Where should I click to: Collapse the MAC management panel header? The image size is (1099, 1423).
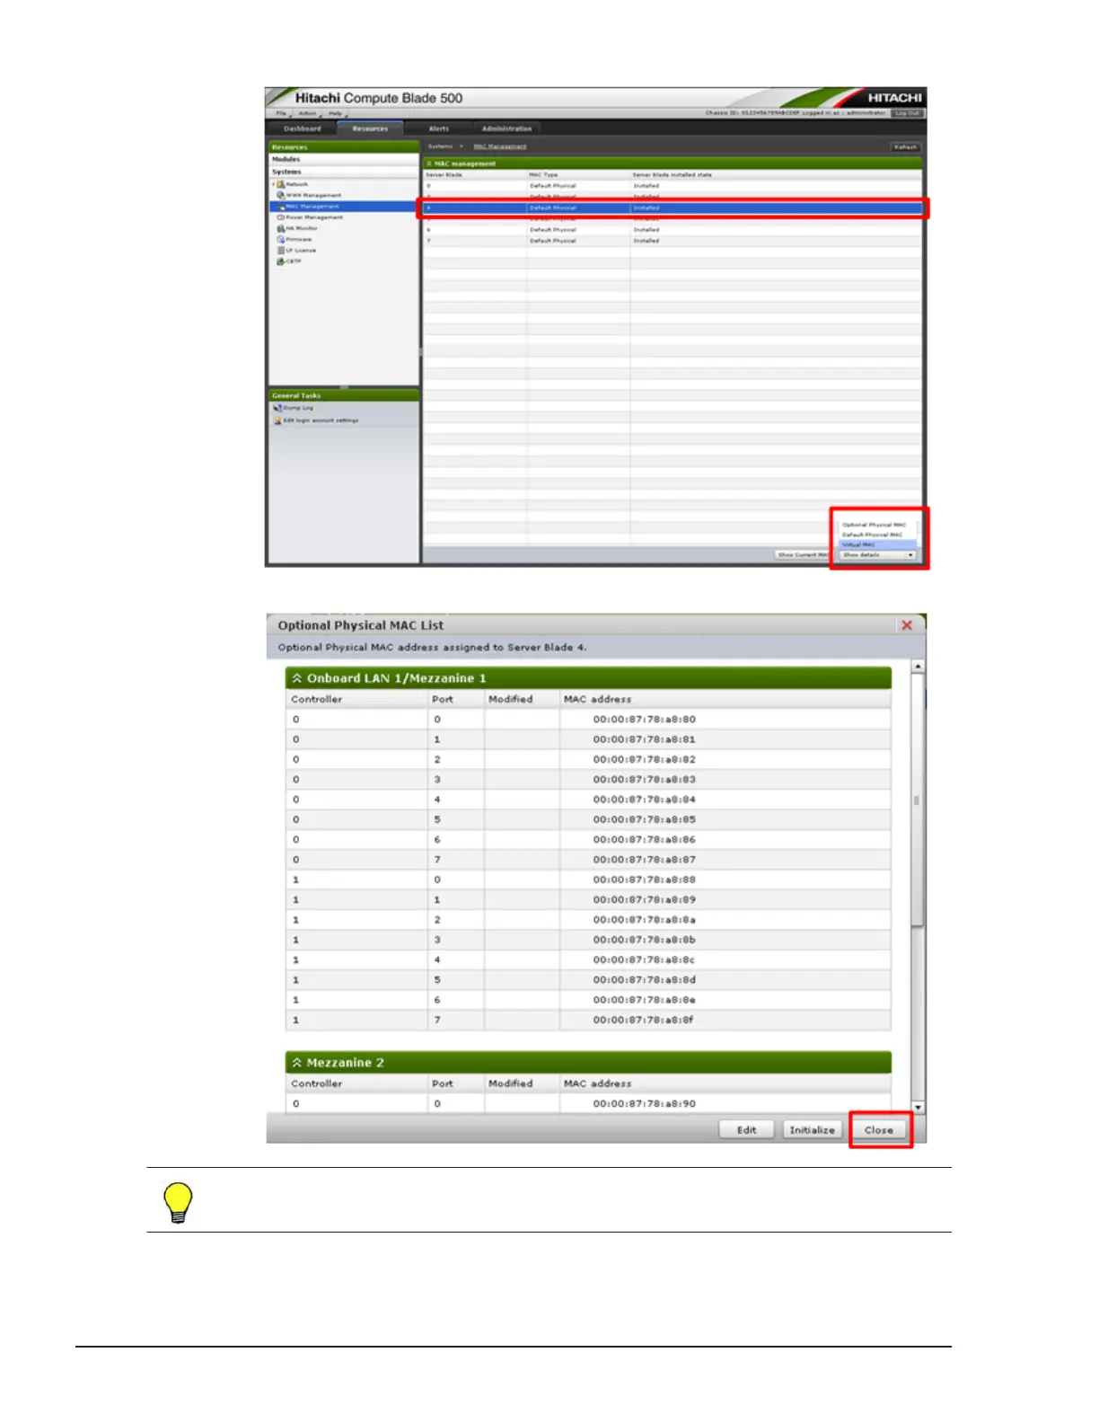429,164
